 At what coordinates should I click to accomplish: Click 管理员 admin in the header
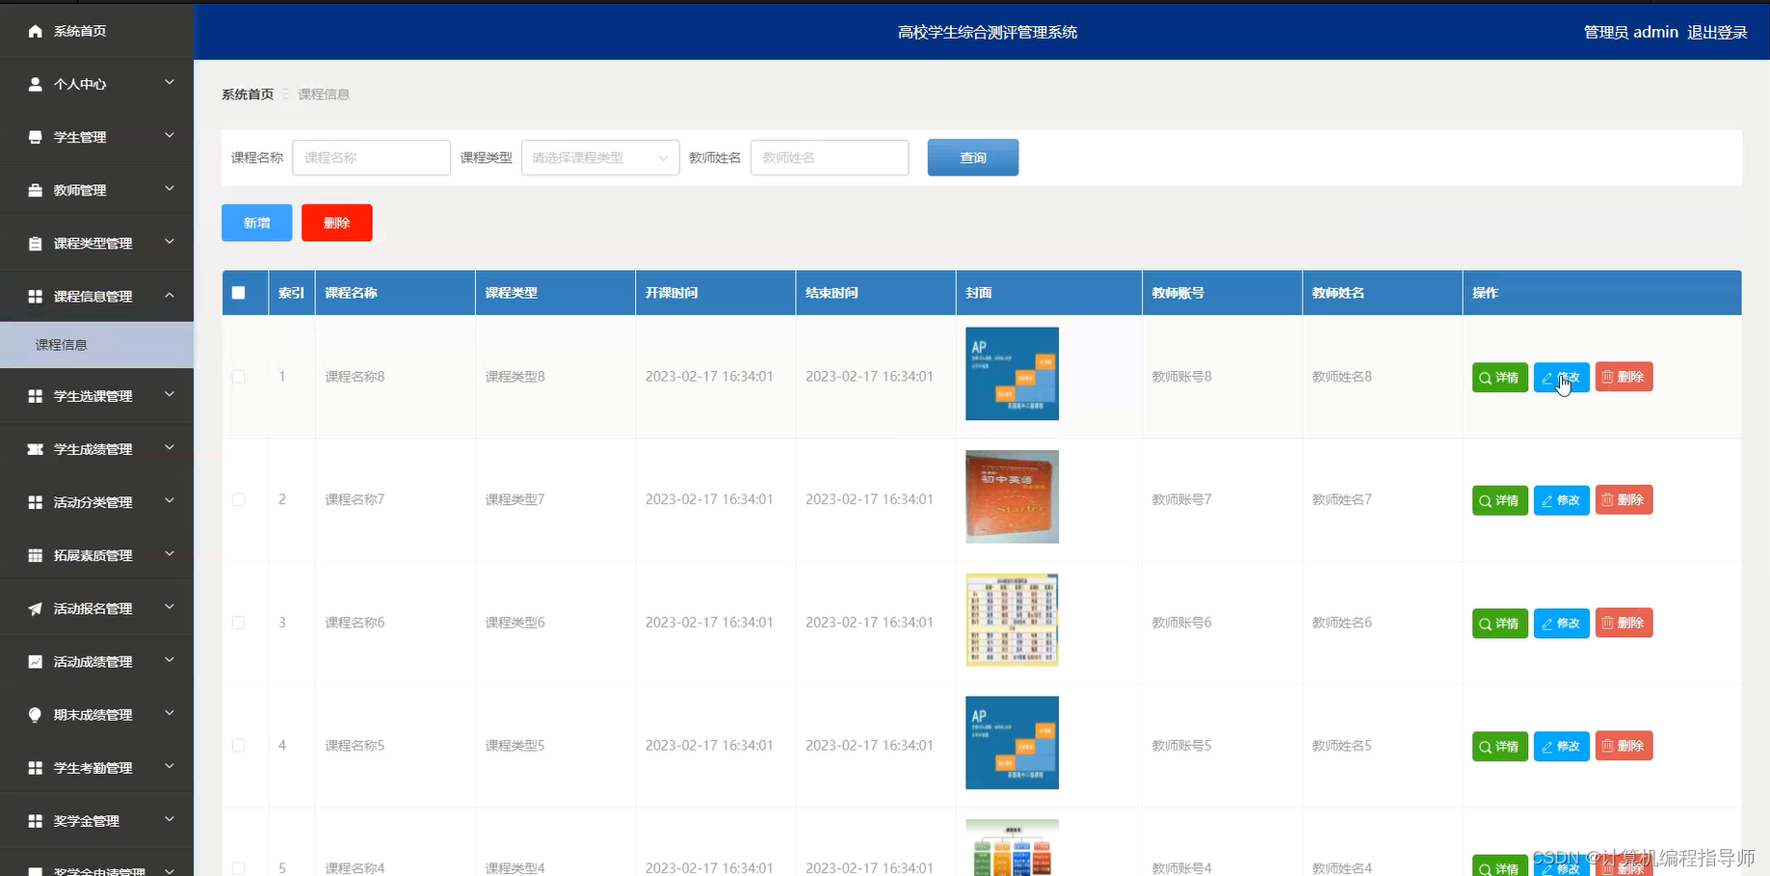click(x=1631, y=32)
